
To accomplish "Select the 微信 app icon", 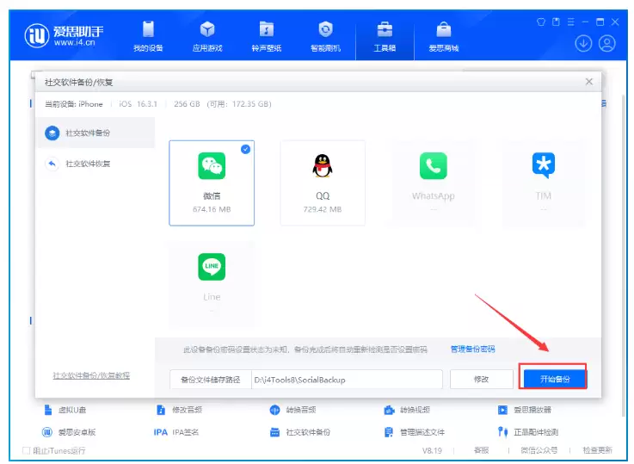I will (x=212, y=165).
